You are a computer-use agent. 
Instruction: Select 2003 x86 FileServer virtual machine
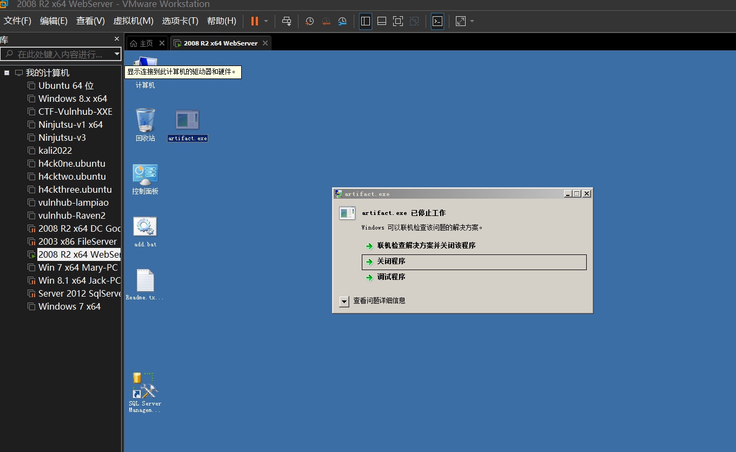coord(77,241)
